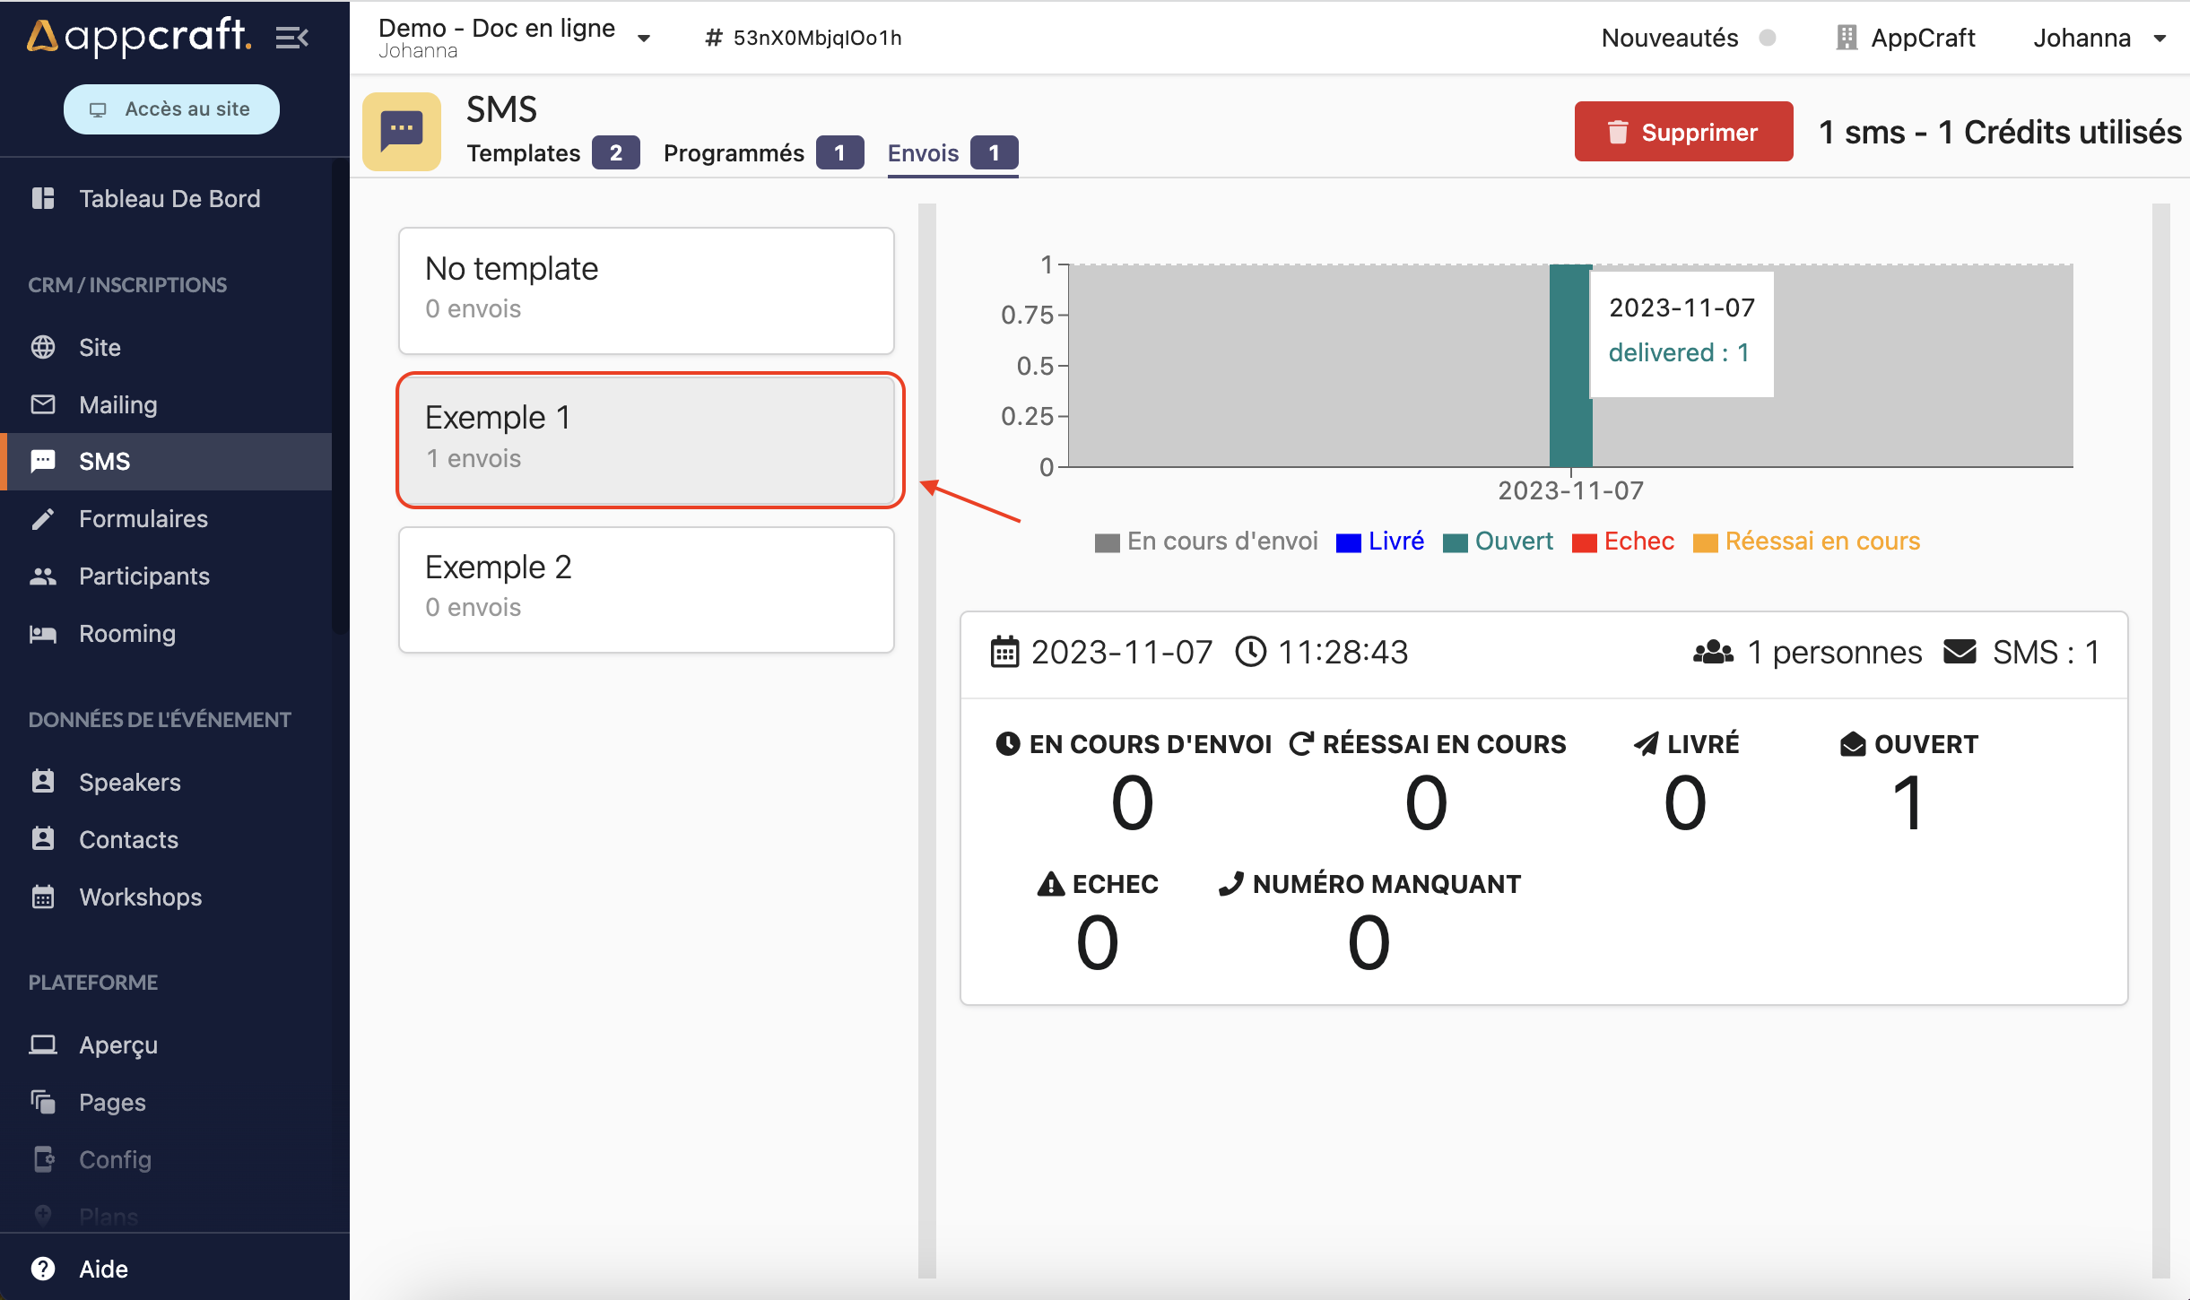
Task: Click the SMS chat icon in sidebar
Action: [43, 461]
